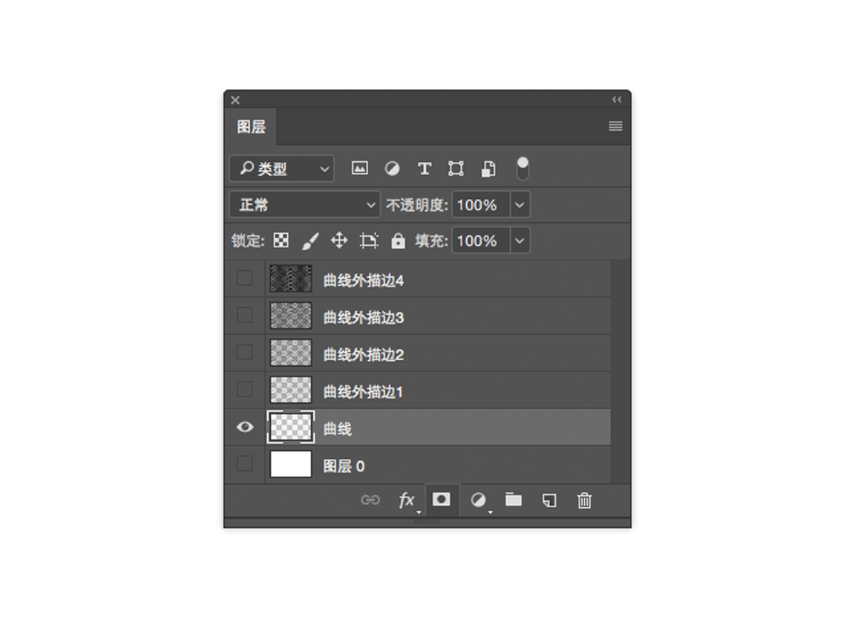The width and height of the screenshot is (855, 620).
Task: Select layer name 曲线
Action: pos(338,428)
